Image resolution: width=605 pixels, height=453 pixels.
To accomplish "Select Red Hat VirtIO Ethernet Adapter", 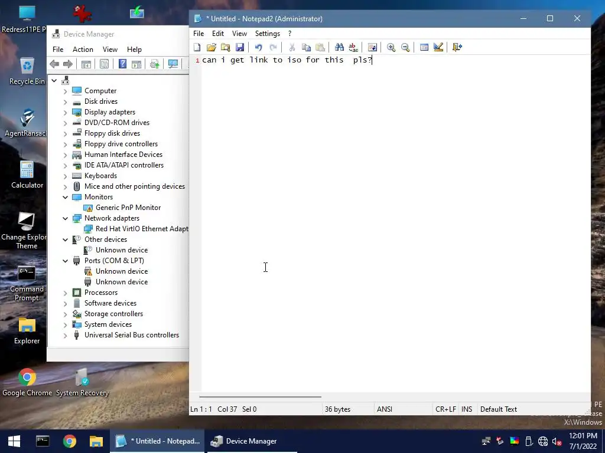I will click(x=142, y=229).
